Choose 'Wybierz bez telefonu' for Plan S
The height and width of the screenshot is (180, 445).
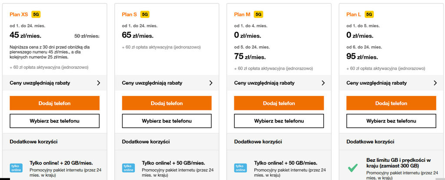point(166,121)
